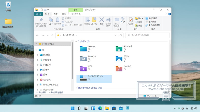Expand Desktop node in navigation tree
Screen dimensions: 200x112
pos(37,55)
